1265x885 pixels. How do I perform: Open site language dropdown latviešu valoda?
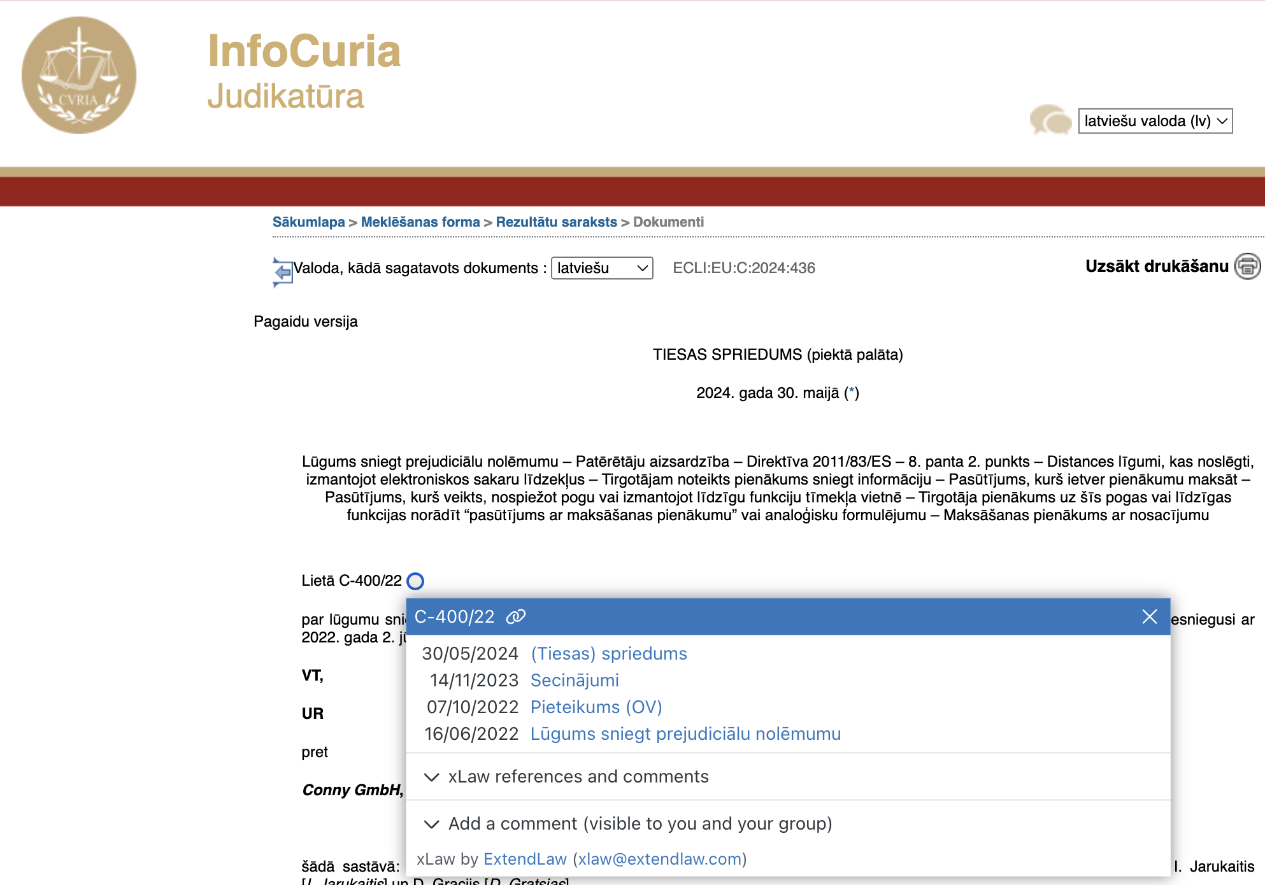1155,121
